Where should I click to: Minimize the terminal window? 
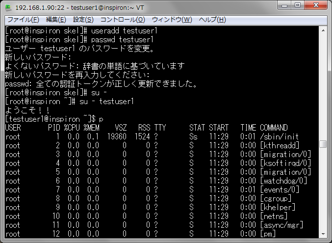pyautogui.click(x=284, y=5)
